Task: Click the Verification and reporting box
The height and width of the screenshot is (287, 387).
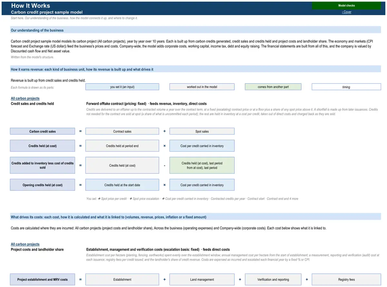Action: point(273,279)
